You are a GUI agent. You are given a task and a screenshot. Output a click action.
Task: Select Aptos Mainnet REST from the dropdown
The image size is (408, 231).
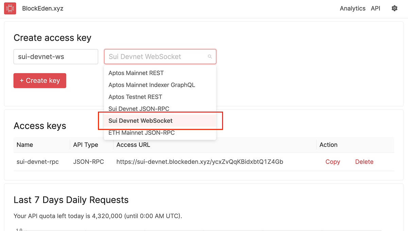pos(136,73)
